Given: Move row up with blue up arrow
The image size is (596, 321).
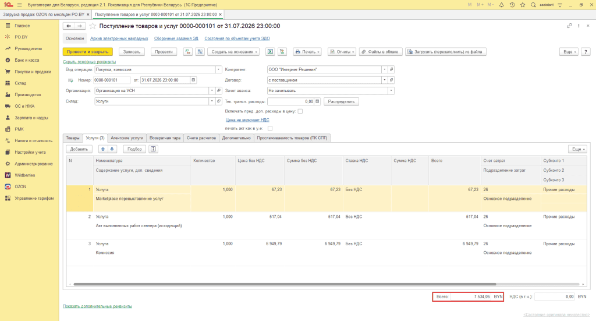Looking at the screenshot, I should (x=102, y=149).
